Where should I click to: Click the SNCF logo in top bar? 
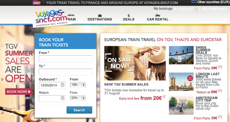click(x=36, y=3)
